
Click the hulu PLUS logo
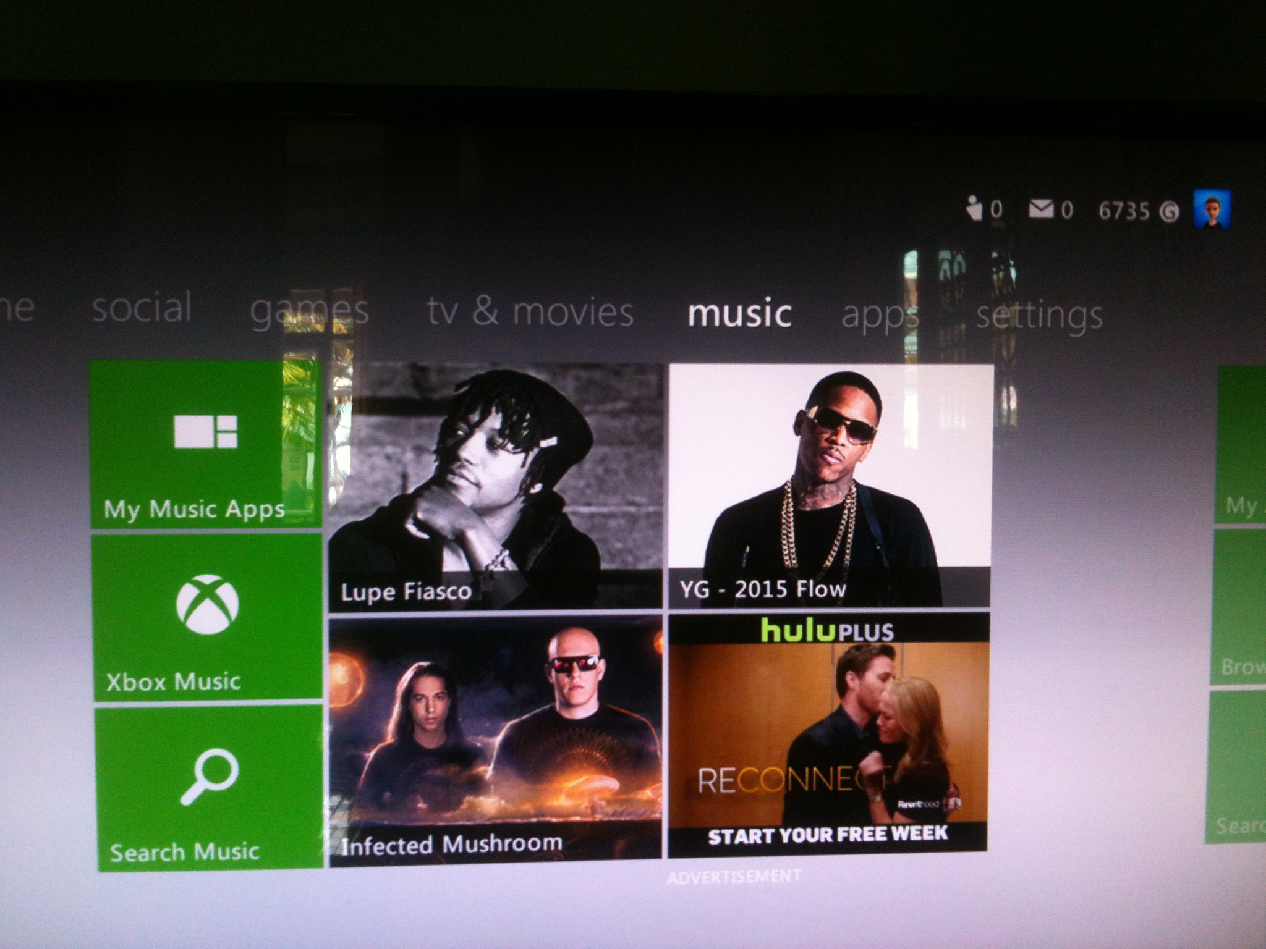(827, 631)
